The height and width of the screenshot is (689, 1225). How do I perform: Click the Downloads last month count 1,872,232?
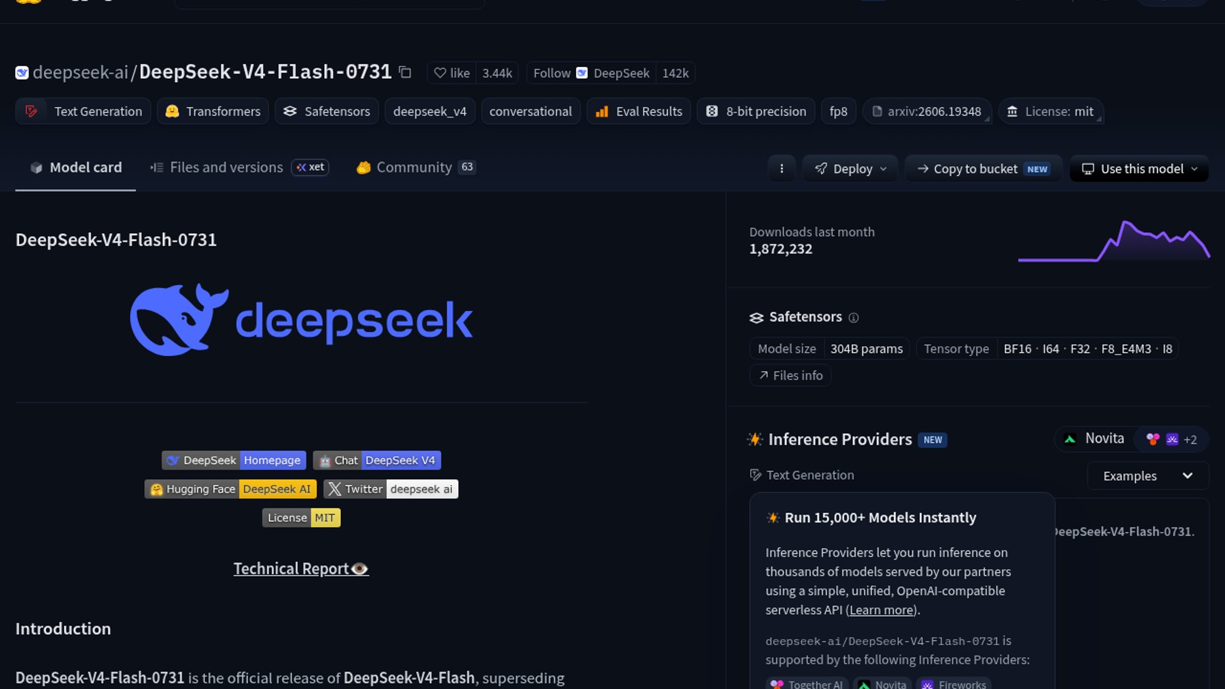click(x=781, y=249)
